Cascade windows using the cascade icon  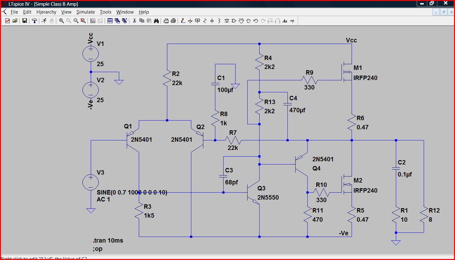(117, 21)
